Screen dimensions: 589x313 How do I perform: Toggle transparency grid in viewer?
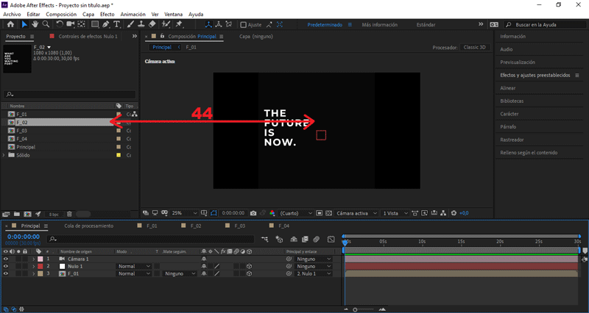328,213
